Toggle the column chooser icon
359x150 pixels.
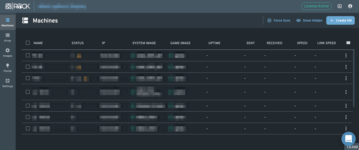tap(348, 43)
